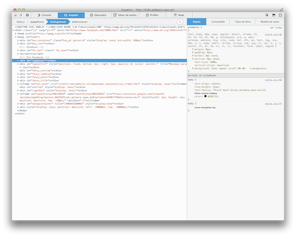Open the Modelo de caixa tab

pos(269,22)
